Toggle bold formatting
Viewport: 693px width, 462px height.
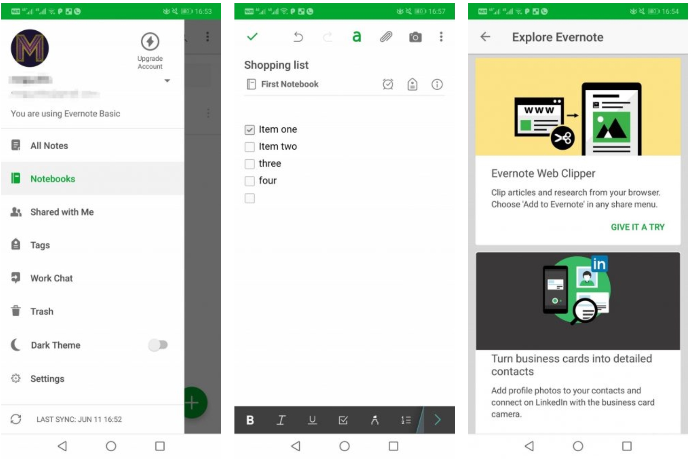coord(250,420)
